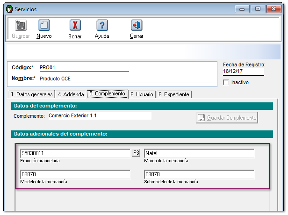
Task: Switch to the Datos generales tab
Action: 32,94
